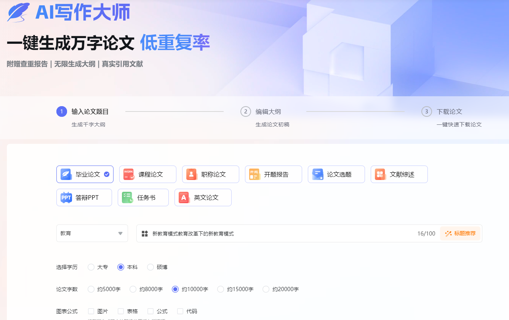Choose 约8000字 word count
The width and height of the screenshot is (509, 320).
pyautogui.click(x=133, y=289)
